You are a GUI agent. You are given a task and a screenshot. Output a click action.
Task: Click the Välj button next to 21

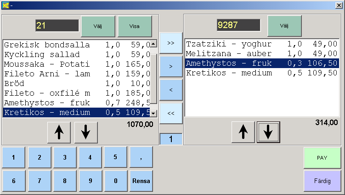pyautogui.click(x=98, y=26)
